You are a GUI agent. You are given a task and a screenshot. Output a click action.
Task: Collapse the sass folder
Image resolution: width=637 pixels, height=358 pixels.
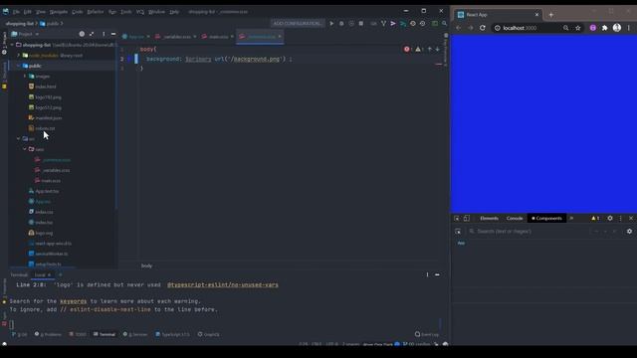(25, 149)
